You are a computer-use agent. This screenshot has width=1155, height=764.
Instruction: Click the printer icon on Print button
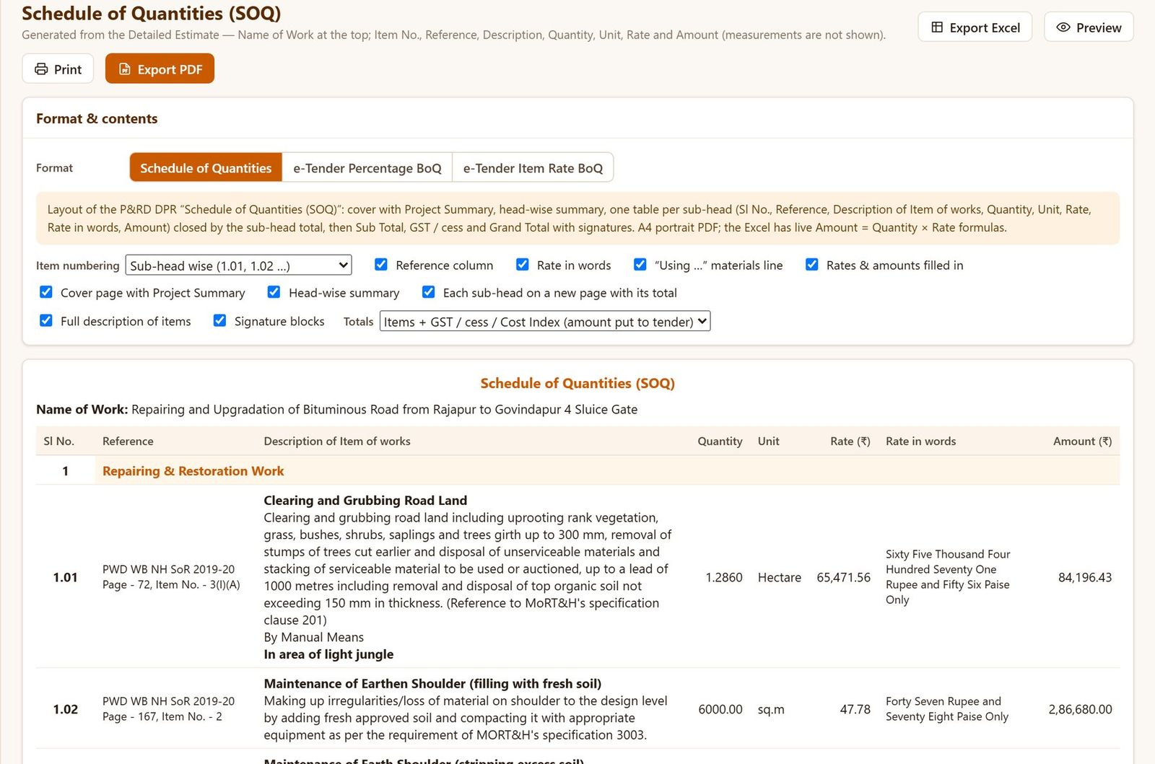coord(41,69)
